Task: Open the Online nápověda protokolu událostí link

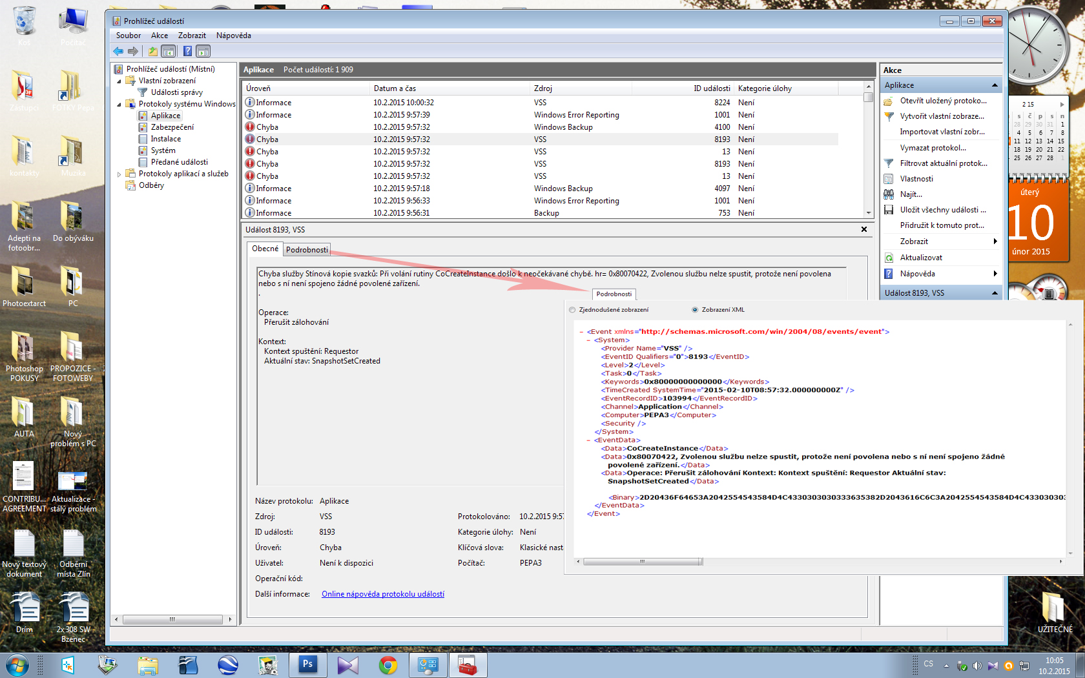Action: (383, 594)
